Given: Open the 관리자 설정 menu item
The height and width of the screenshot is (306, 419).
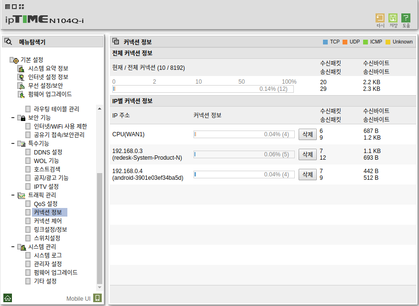Looking at the screenshot, I should (x=48, y=264).
